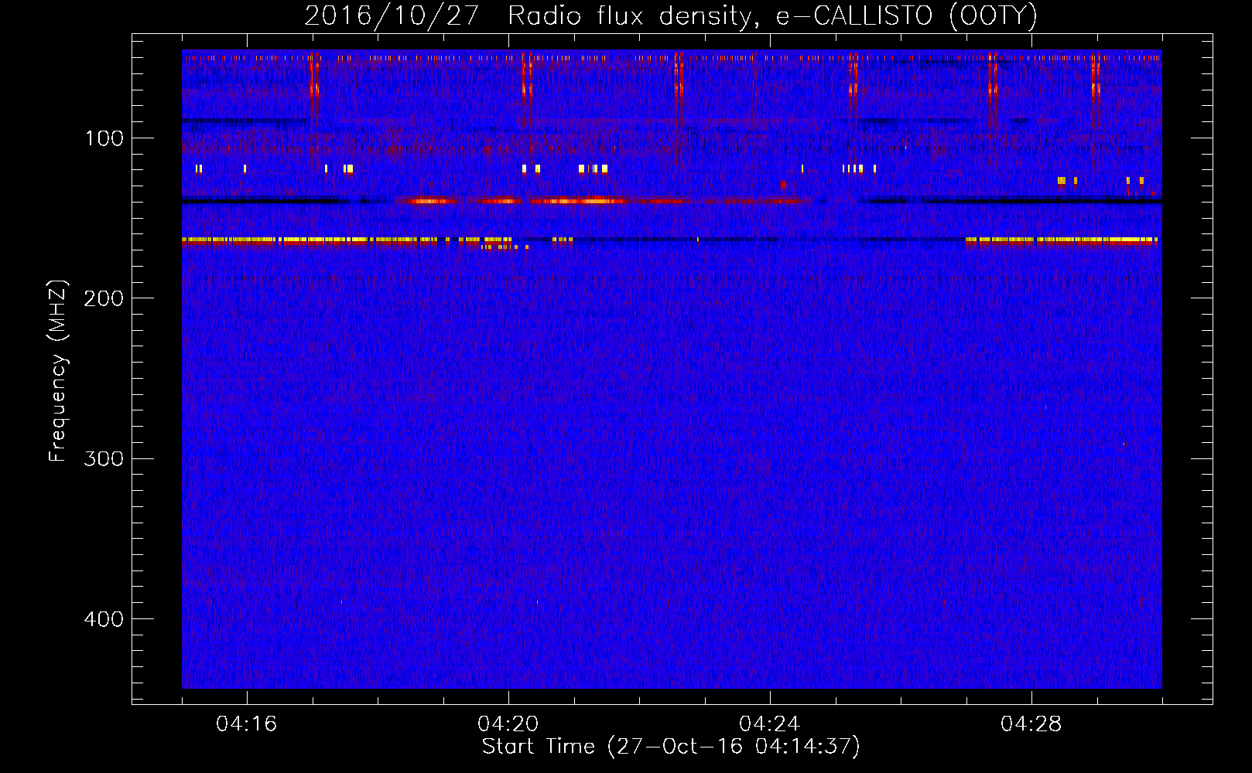This screenshot has height=773, width=1252.
Task: Click the plot title '2016/10/27 Radio flux density'
Action: point(671,15)
